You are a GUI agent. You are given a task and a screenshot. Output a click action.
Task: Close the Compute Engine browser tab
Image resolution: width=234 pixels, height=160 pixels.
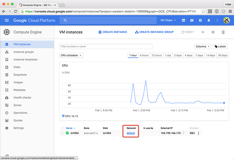point(55,5)
